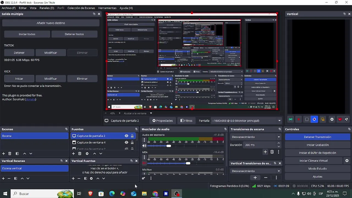The width and height of the screenshot is (352, 198).
Task: Open SoraYuki donate link
Action: coord(30,99)
